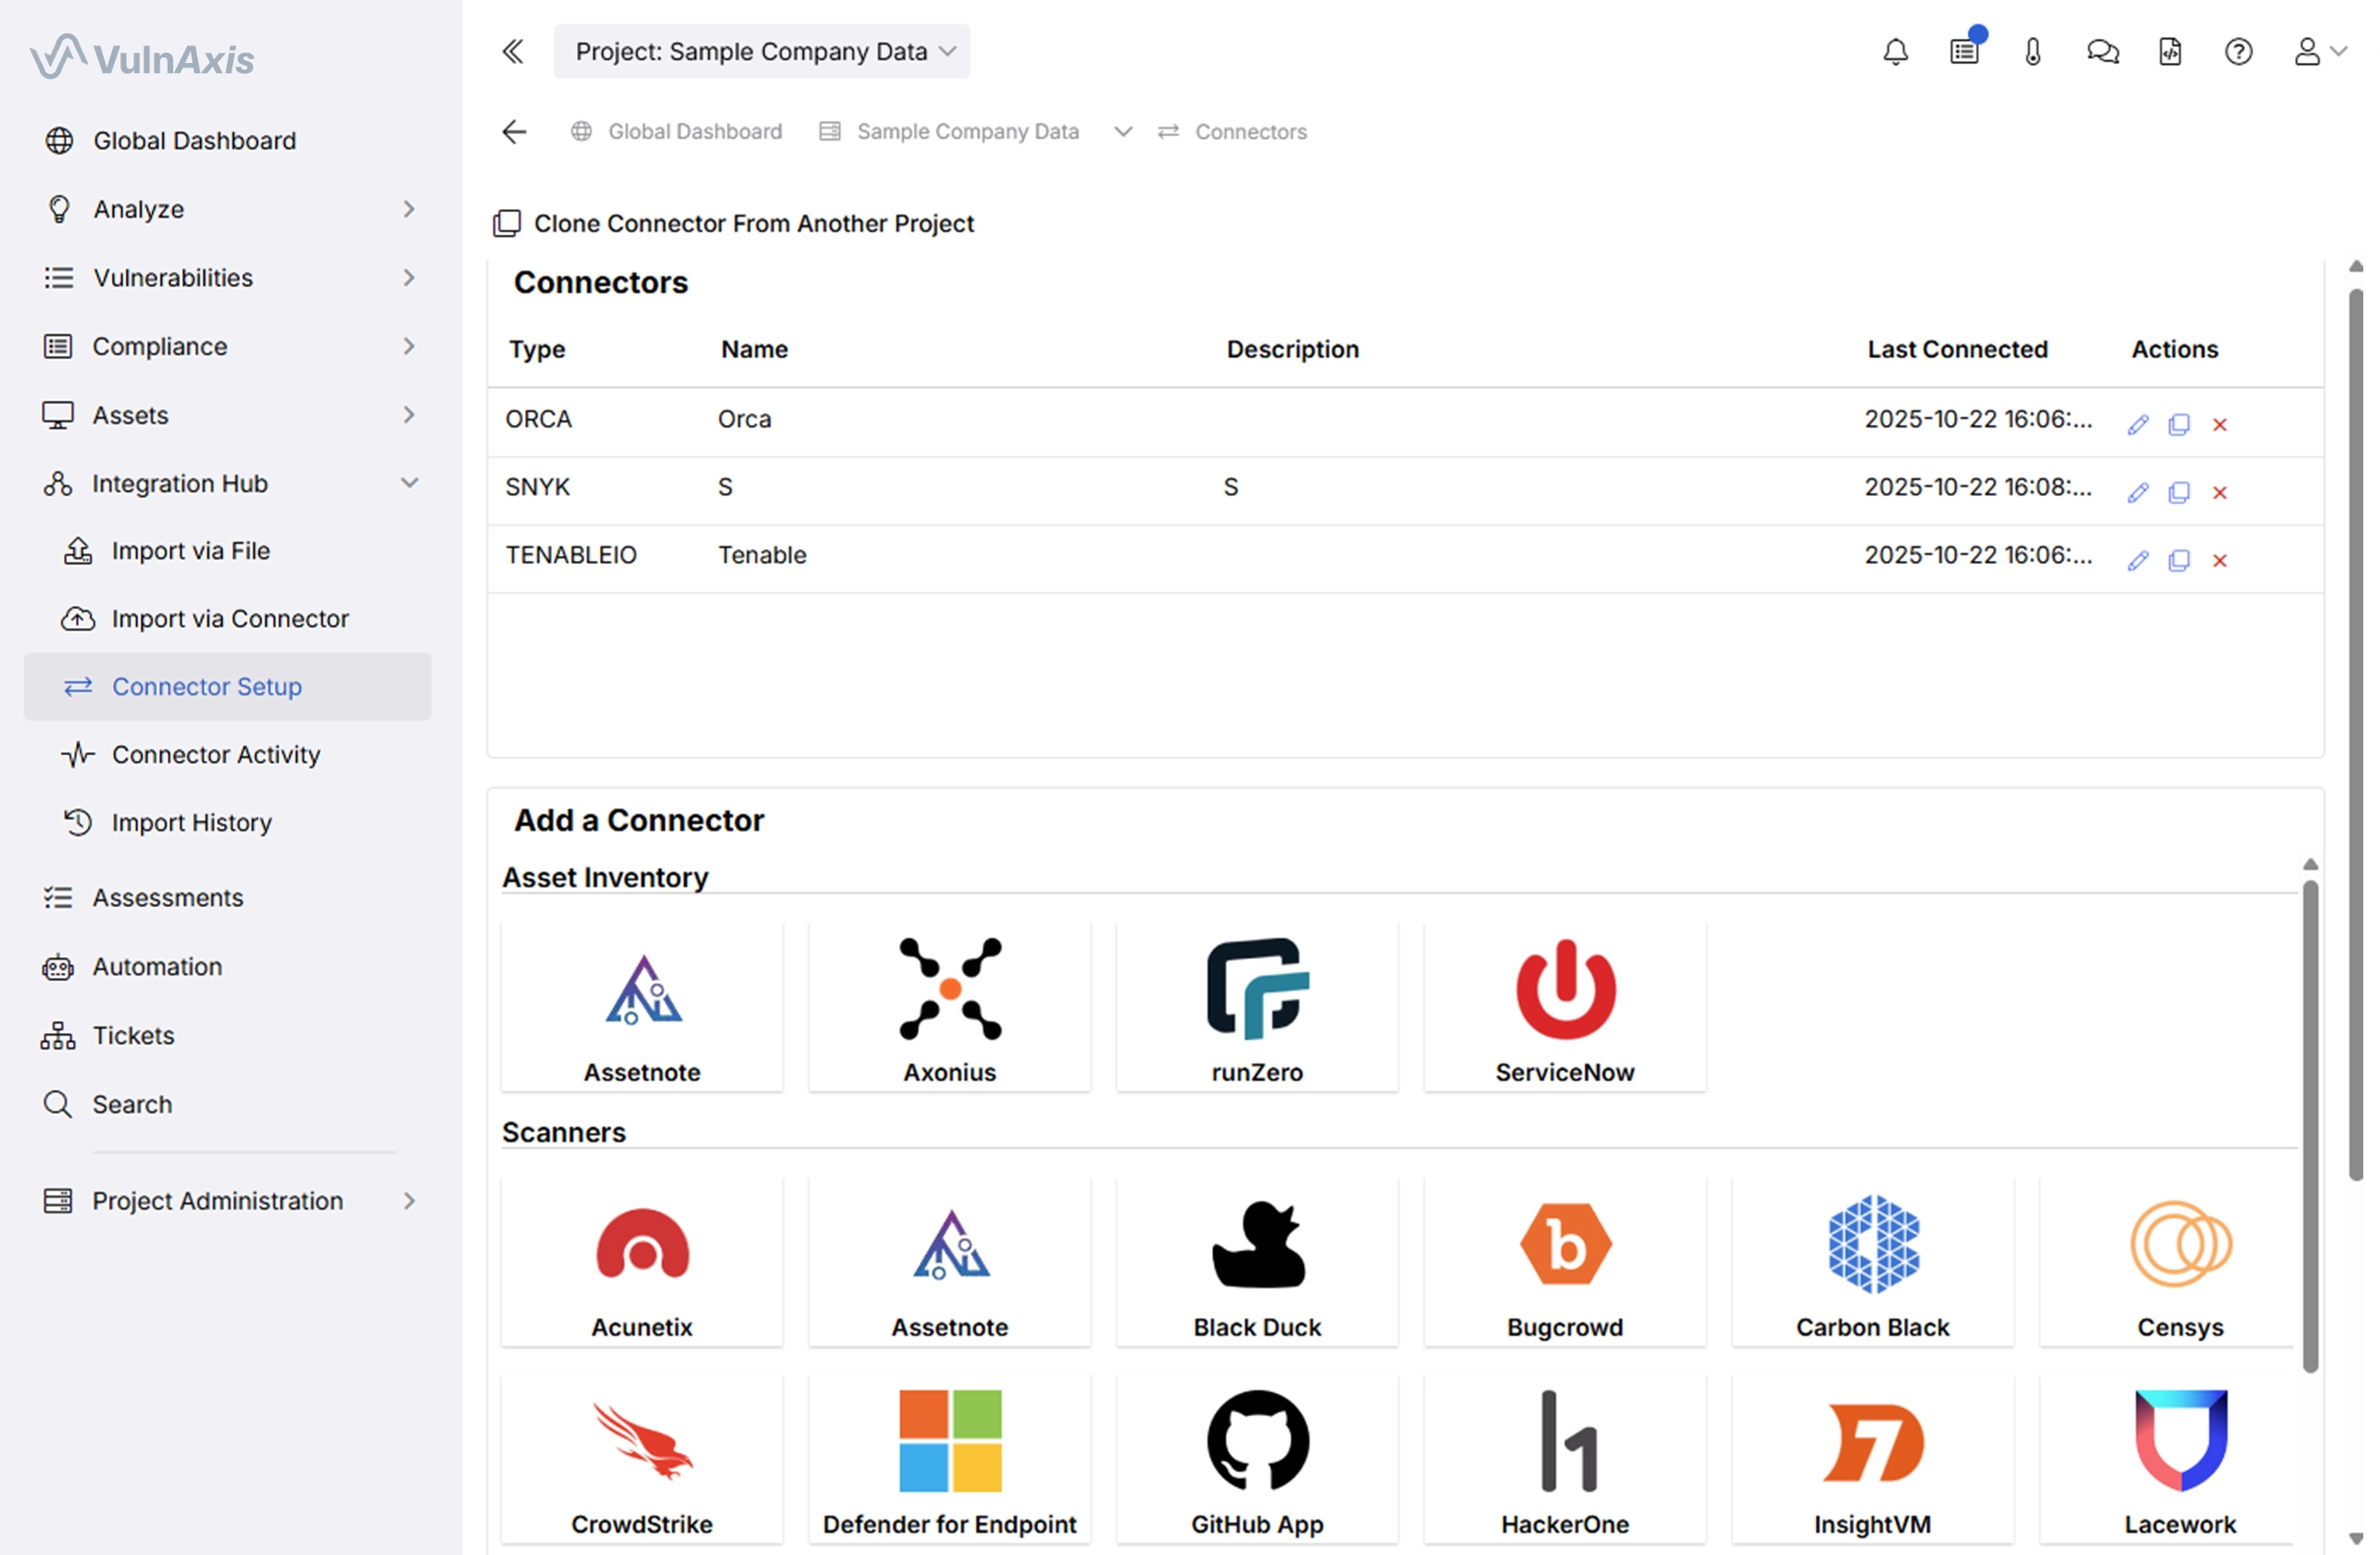2380x1555 pixels.
Task: Open the Project: Sample Company Data dropdown
Action: pos(762,52)
